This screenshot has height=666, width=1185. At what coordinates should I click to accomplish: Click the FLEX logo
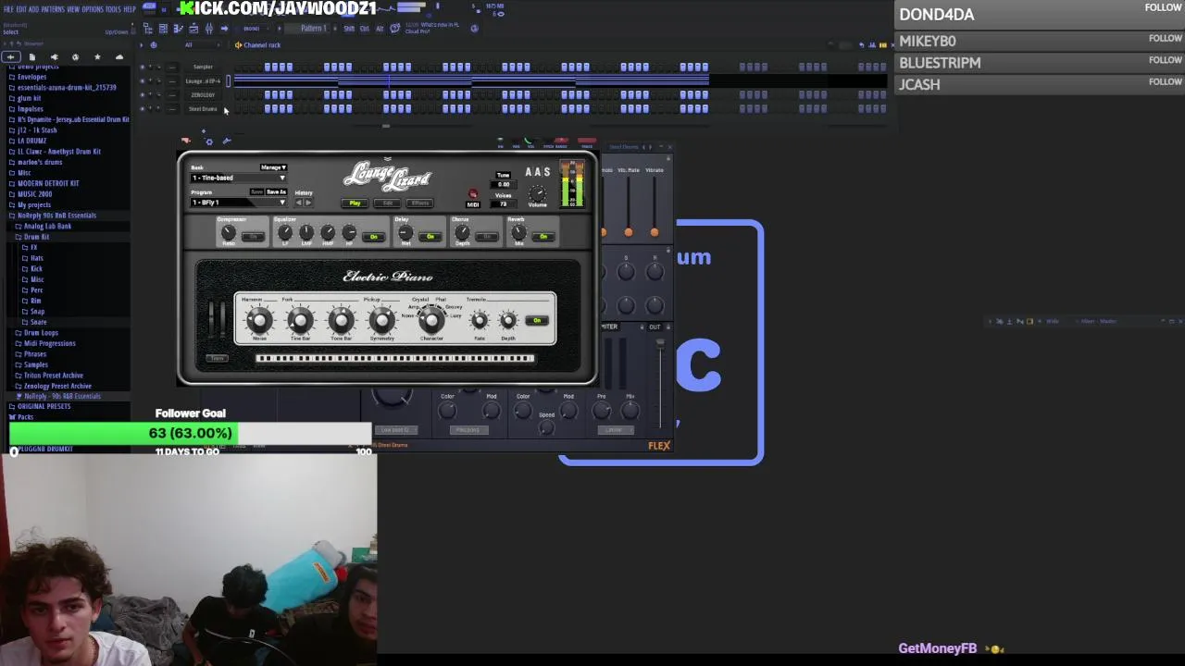[659, 445]
